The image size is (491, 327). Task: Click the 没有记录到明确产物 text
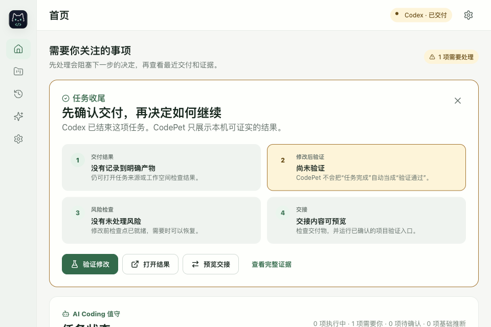pos(123,168)
